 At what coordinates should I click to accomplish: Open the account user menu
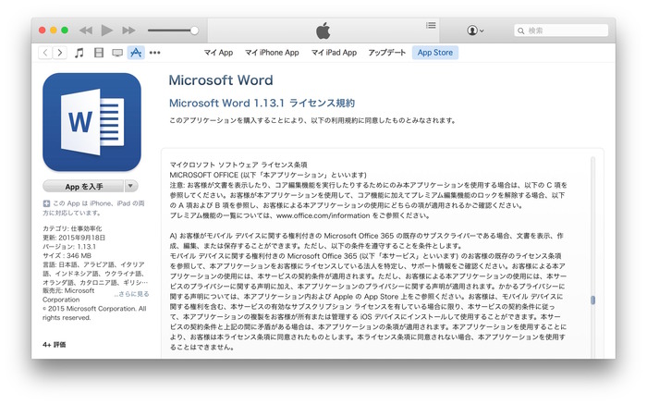pyautogui.click(x=475, y=31)
